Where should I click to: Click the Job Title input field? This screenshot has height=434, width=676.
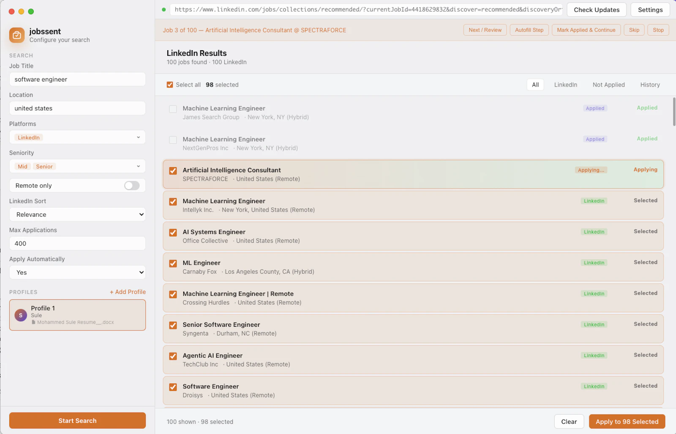tap(77, 79)
